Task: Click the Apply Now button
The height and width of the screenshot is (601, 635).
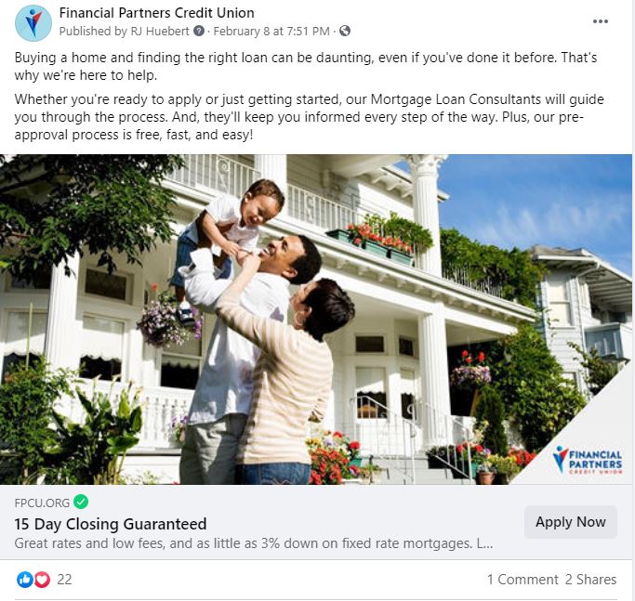Action: 571,522
